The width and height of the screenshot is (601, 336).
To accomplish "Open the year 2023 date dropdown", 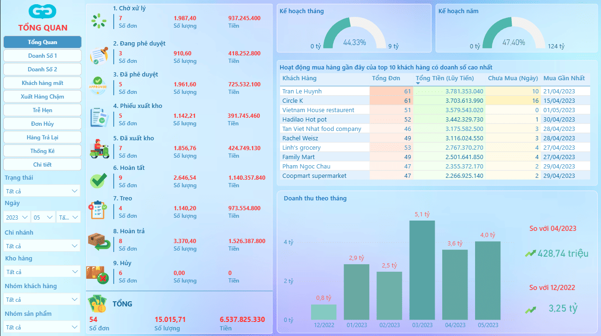I will coord(17,217).
